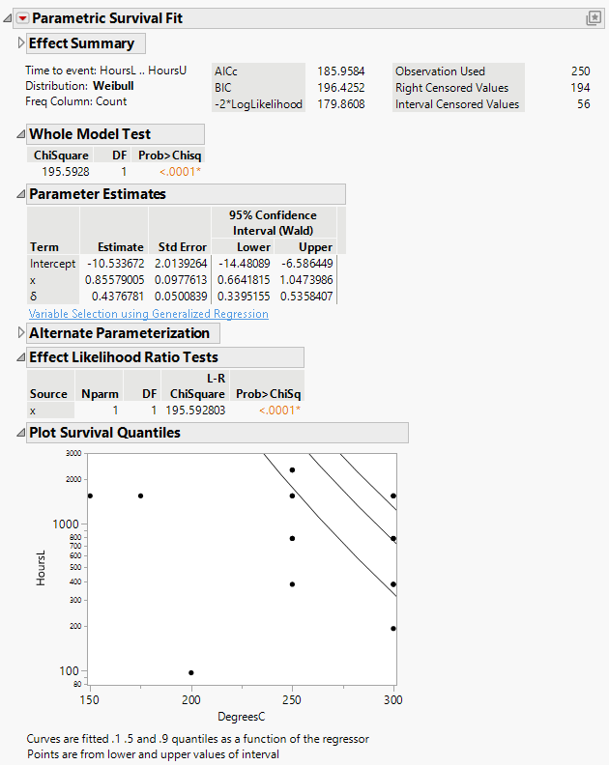
Task: Collapse the Effect Likelihood Ratio Tests section
Action: tap(21, 357)
